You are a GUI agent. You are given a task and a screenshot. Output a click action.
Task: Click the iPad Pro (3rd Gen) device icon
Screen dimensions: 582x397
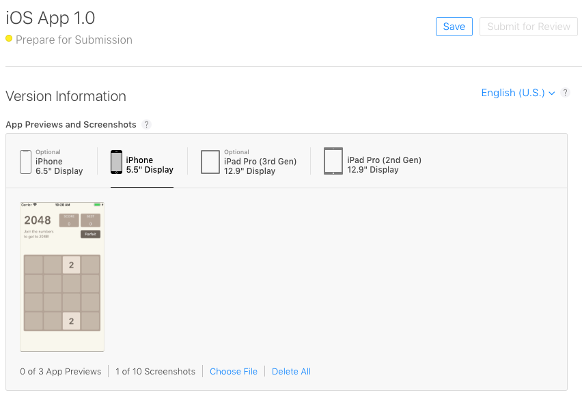point(210,162)
